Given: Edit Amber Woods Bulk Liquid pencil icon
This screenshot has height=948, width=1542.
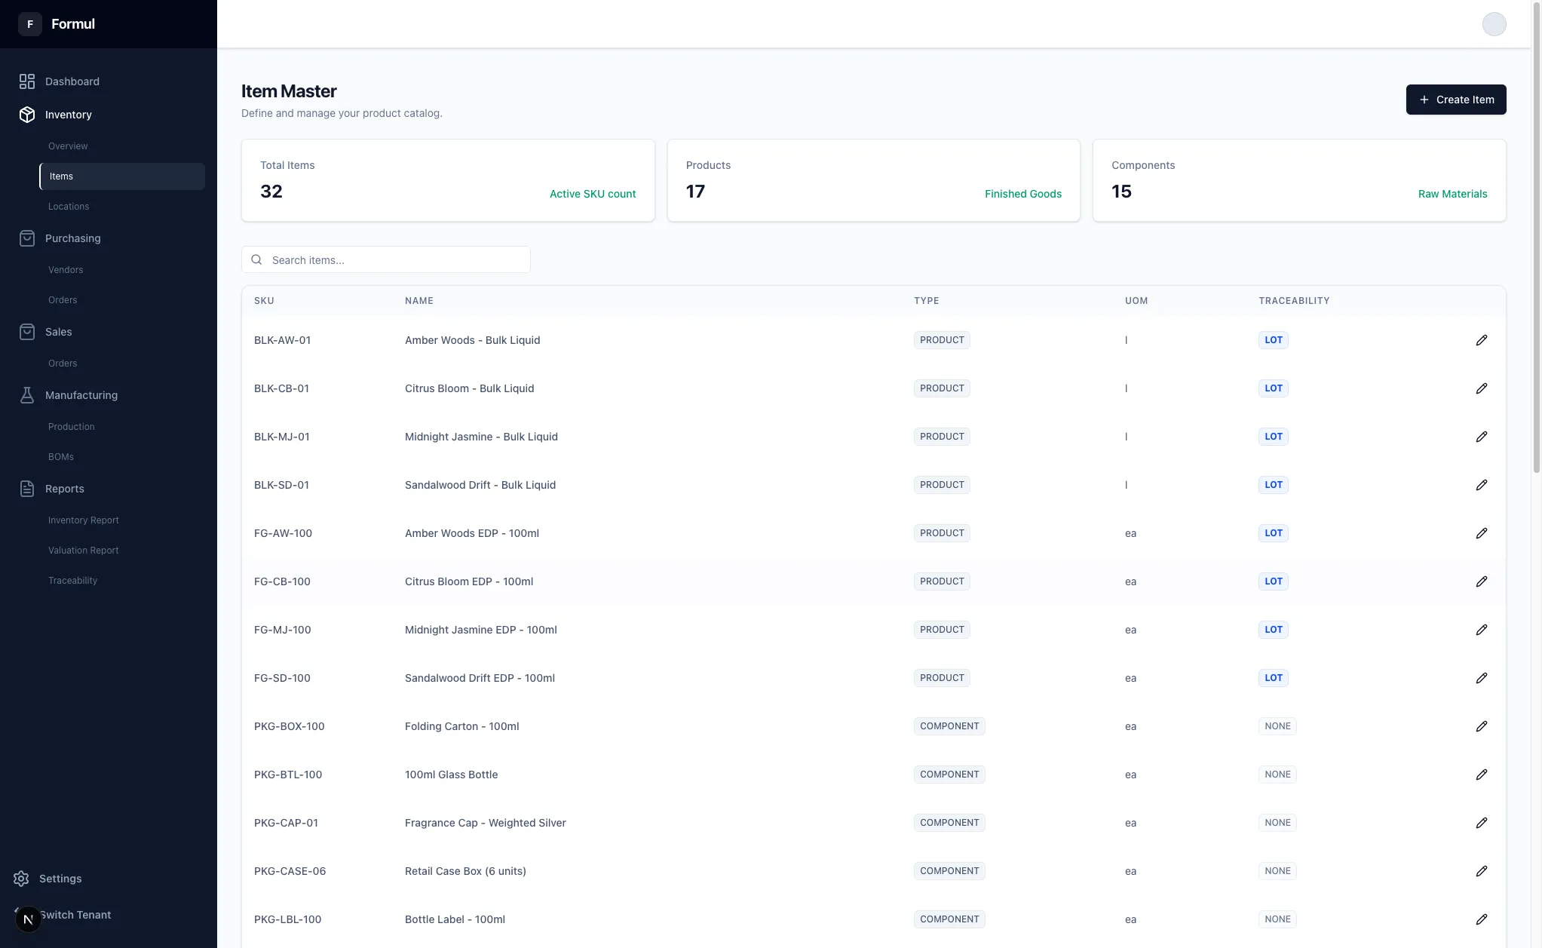Looking at the screenshot, I should point(1481,340).
